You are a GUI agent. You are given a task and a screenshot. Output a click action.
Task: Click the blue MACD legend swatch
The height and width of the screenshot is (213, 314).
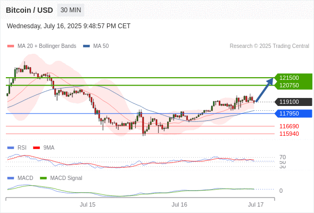click(11, 178)
